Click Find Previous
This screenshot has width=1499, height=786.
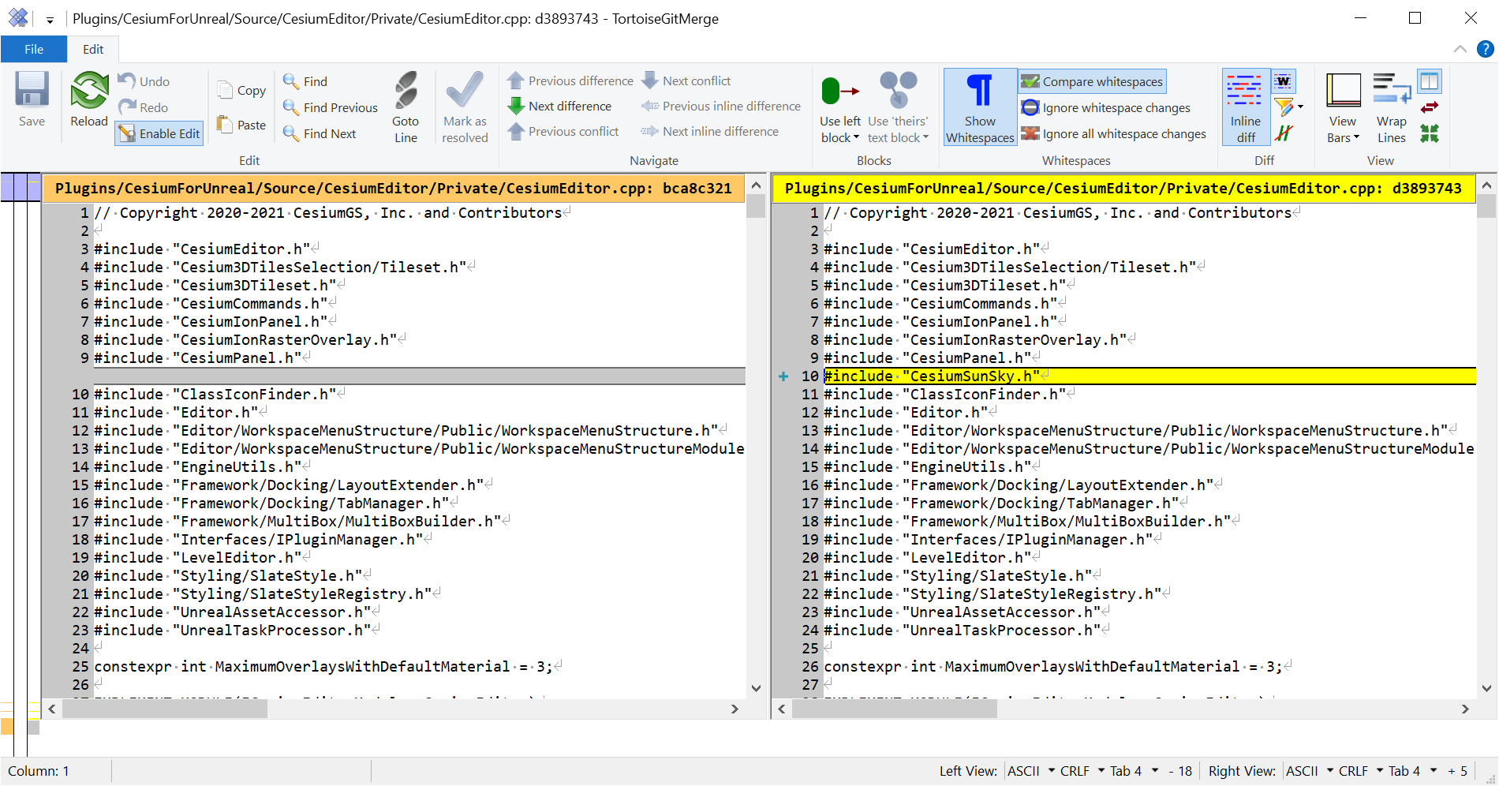331,107
